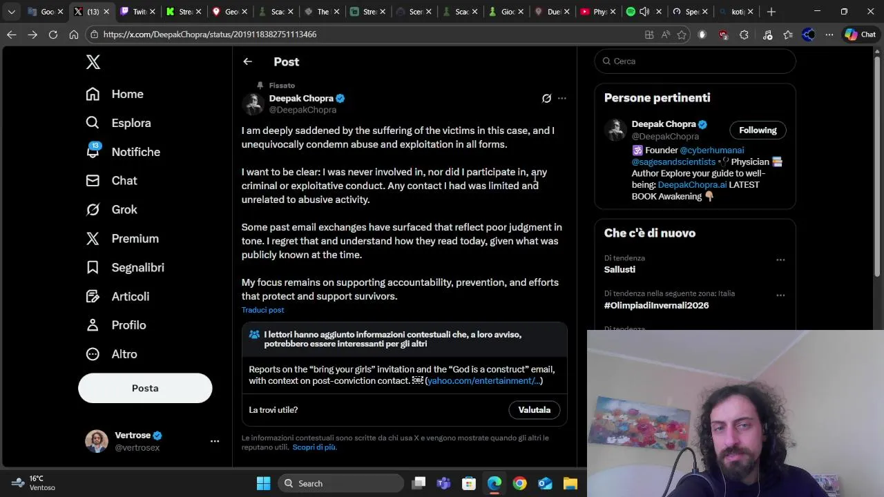Open Copilot Chat button

pyautogui.click(x=861, y=35)
